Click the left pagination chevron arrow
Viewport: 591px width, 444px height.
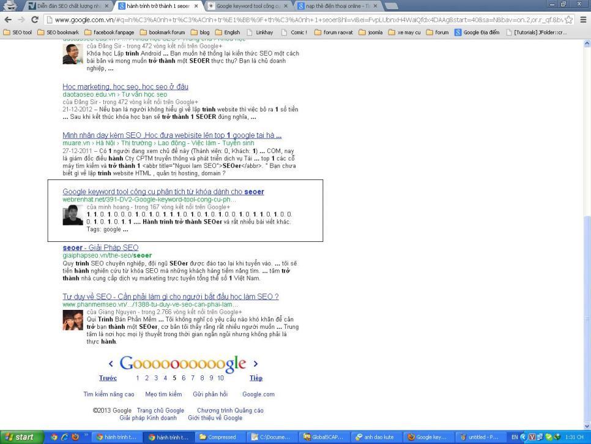tap(111, 364)
